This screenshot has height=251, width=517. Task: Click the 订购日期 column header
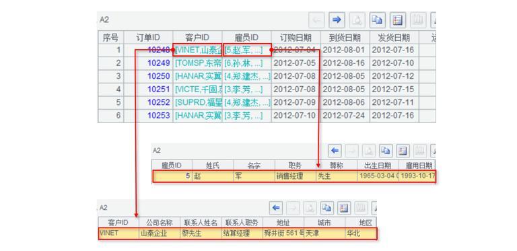(296, 38)
